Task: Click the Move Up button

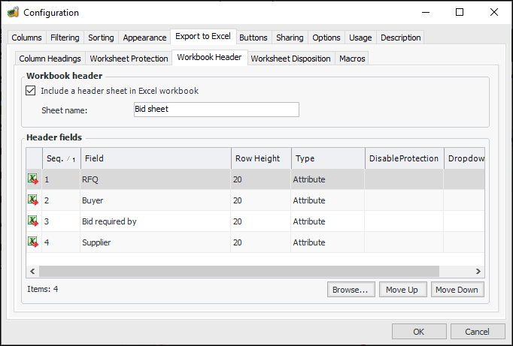Action: 402,290
